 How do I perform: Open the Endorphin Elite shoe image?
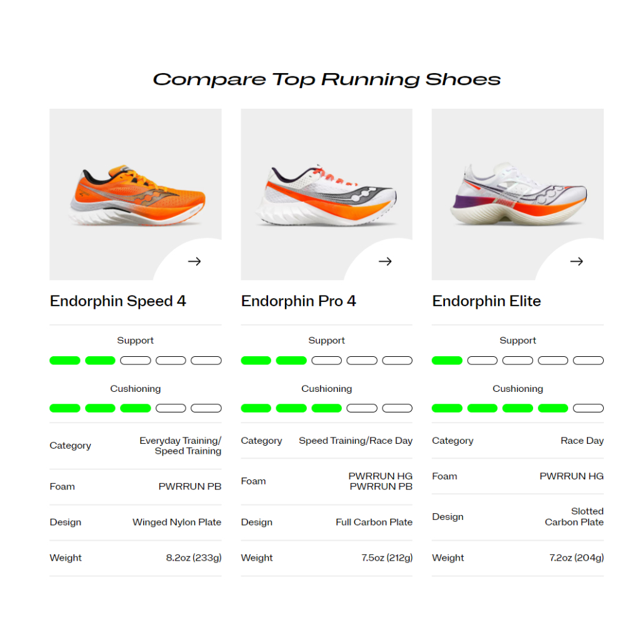point(517,195)
